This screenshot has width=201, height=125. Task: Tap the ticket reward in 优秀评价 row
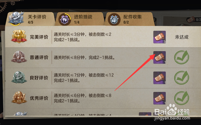(x=159, y=98)
